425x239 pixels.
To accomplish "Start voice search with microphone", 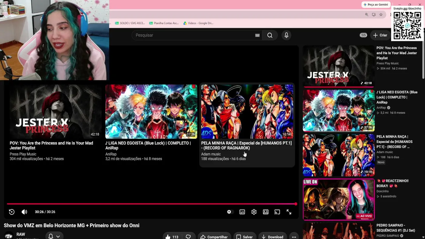I will pyautogui.click(x=286, y=35).
